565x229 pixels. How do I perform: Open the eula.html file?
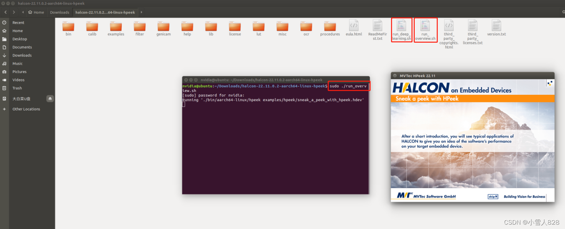pyautogui.click(x=353, y=26)
